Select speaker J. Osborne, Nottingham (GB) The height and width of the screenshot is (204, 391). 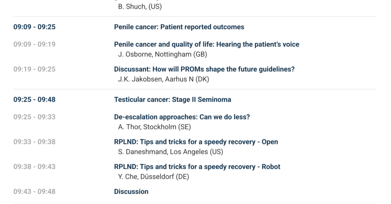coord(163,55)
